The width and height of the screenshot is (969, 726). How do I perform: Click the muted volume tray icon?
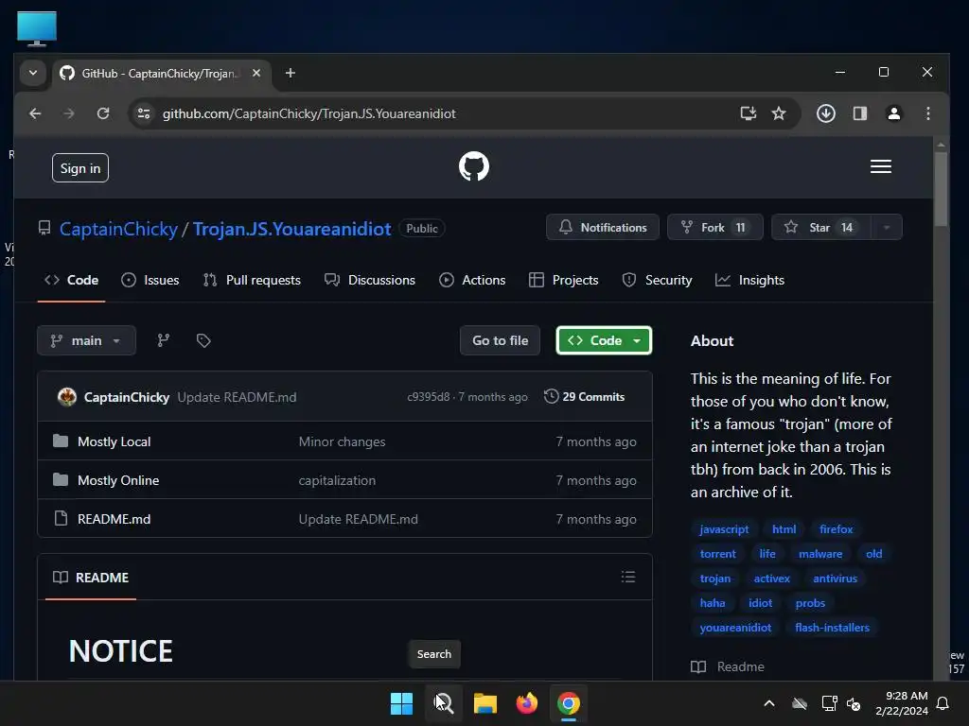coord(854,703)
